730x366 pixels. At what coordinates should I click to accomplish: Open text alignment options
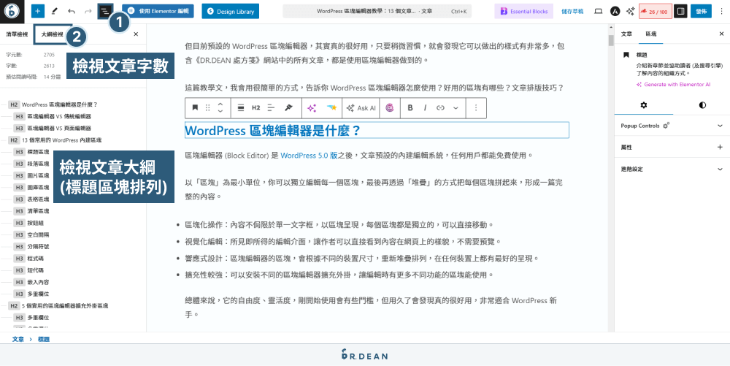272,107
